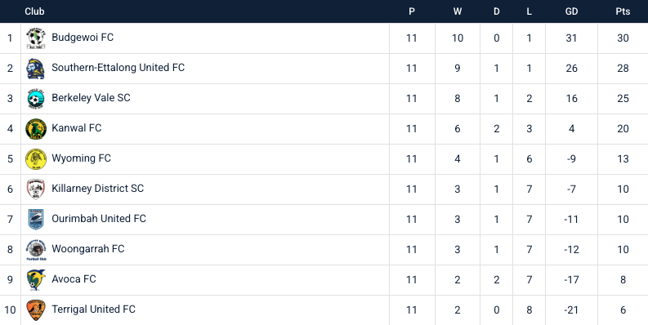
Task: Click the Killarney District SC shield logo
Action: [x=35, y=189]
